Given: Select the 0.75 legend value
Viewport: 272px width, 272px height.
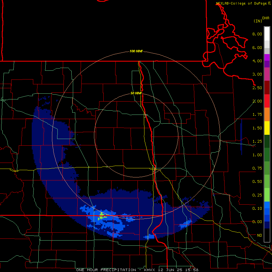Looking at the screenshot, I should tap(257, 168).
